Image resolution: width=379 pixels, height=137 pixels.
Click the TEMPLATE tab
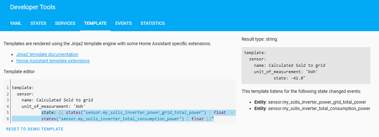95,23
